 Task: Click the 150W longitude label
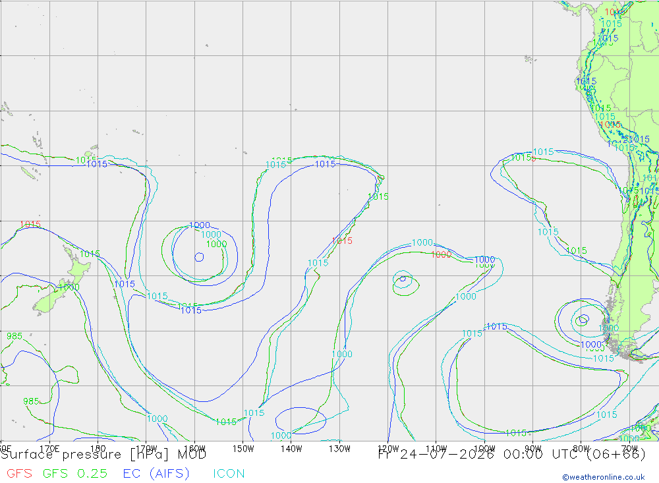tap(243, 449)
